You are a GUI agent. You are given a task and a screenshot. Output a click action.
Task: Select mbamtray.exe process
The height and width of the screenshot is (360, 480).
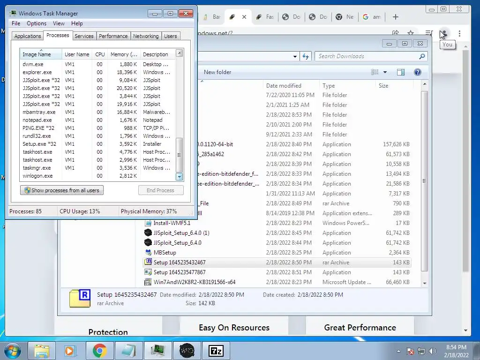[97, 112]
